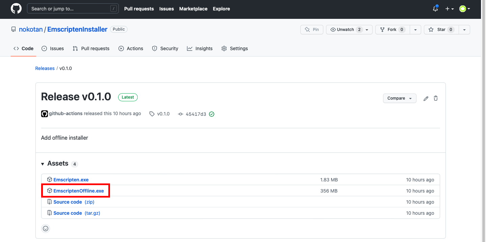This screenshot has width=486, height=242.
Task: Go back to Releases breadcrumb
Action: coord(45,68)
